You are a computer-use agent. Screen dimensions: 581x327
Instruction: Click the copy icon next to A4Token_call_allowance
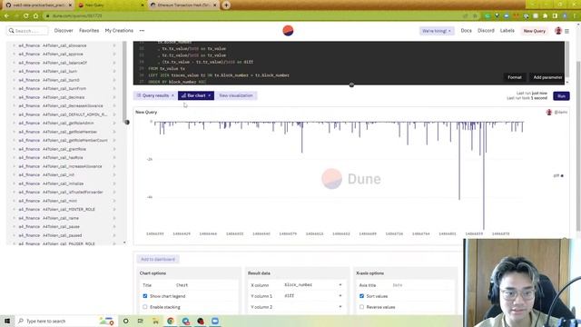(114, 45)
